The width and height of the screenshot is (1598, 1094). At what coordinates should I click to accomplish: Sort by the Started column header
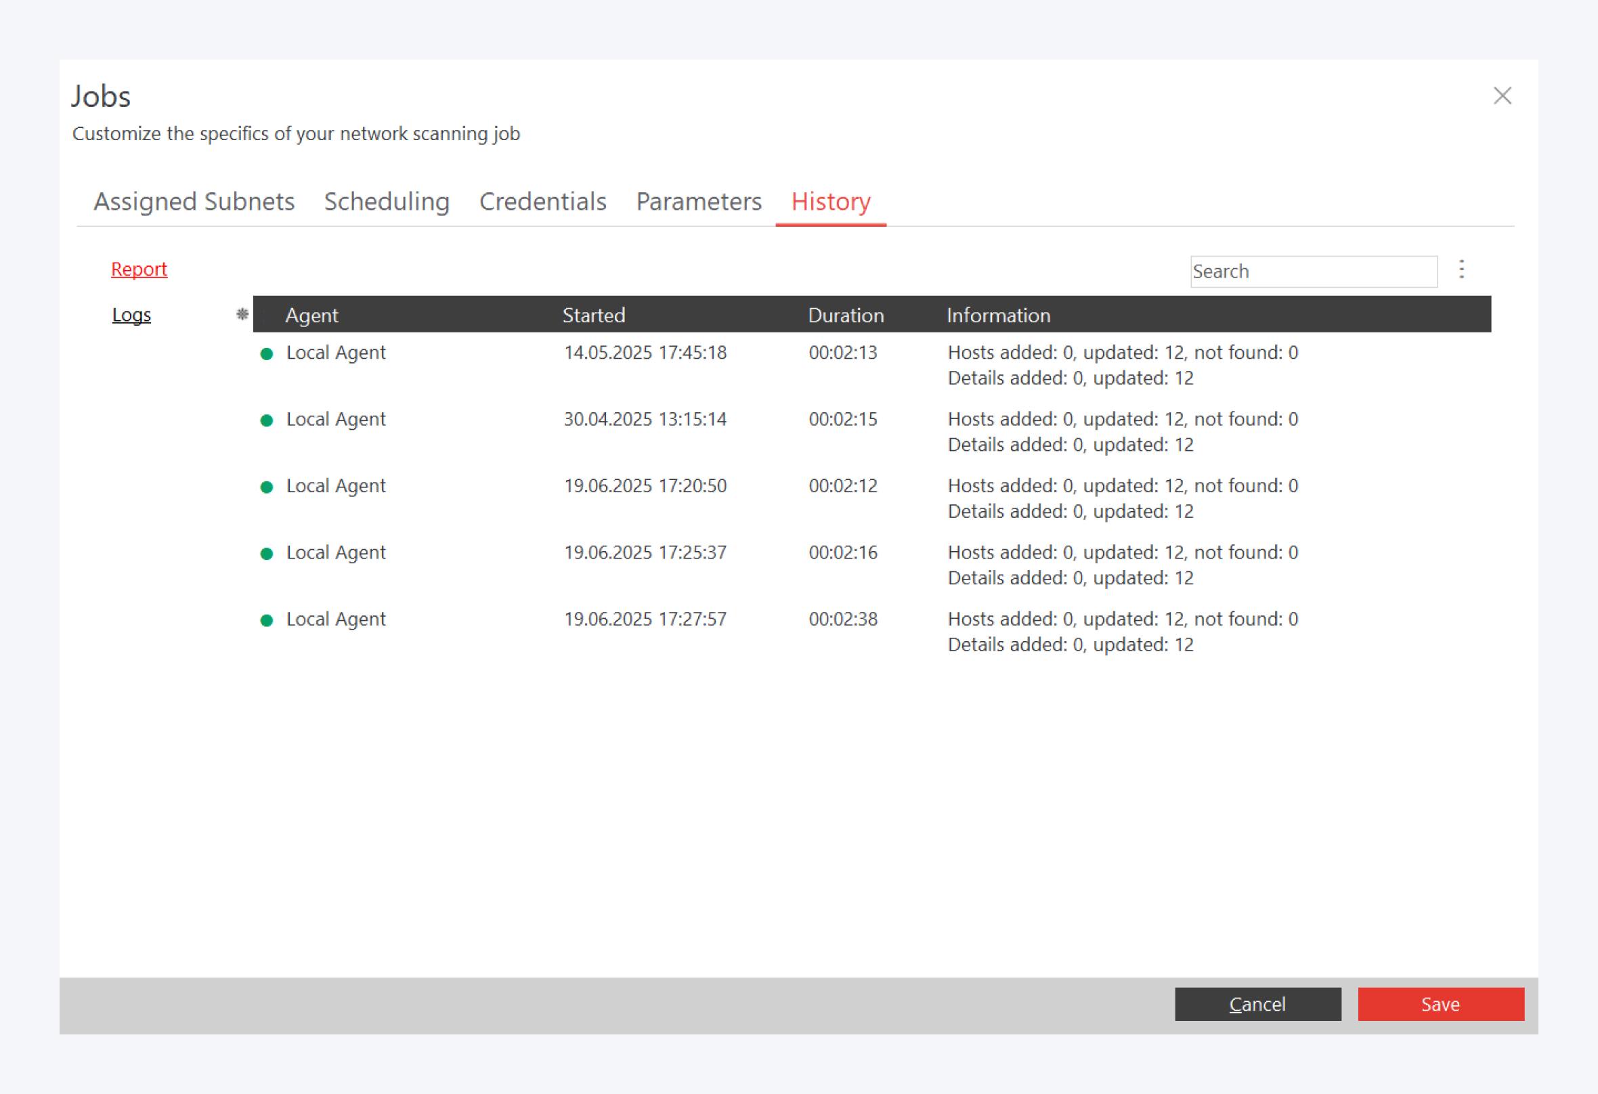pyautogui.click(x=593, y=315)
